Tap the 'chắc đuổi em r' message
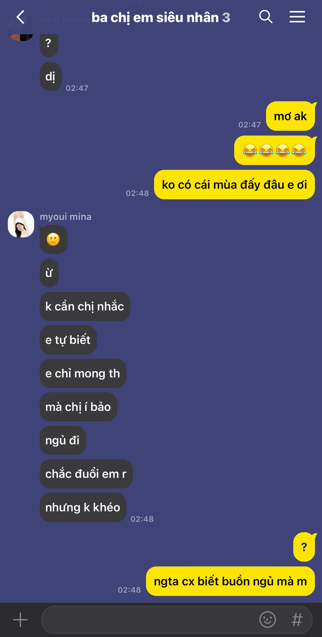 click(x=86, y=474)
